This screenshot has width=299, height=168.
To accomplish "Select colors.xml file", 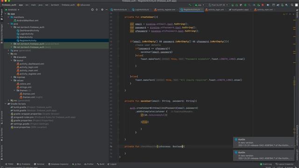I will click(x=24, y=84).
